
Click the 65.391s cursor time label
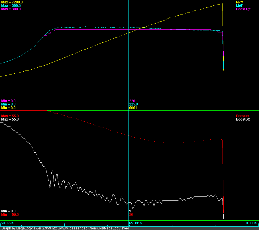pos(135,223)
